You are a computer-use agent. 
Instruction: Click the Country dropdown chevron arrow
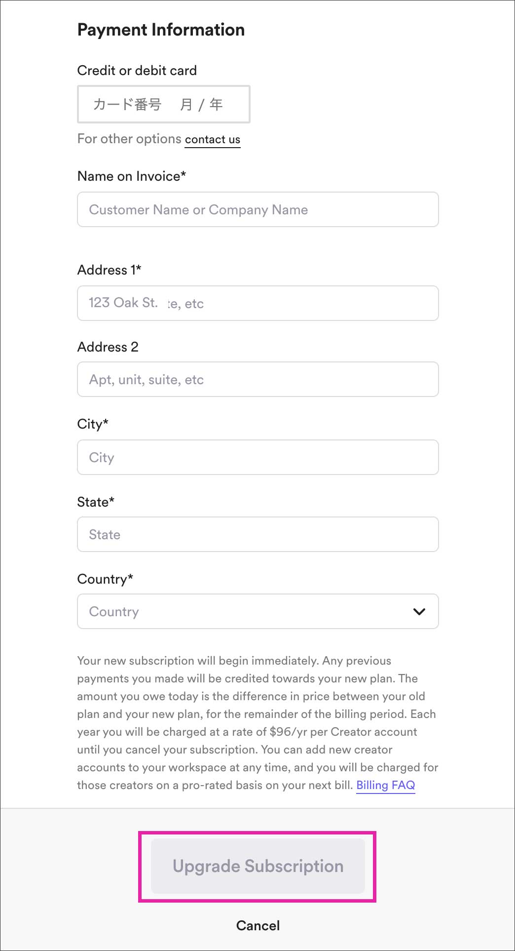point(419,611)
